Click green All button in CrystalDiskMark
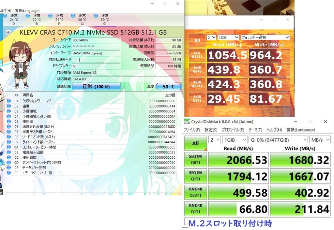 point(196,143)
